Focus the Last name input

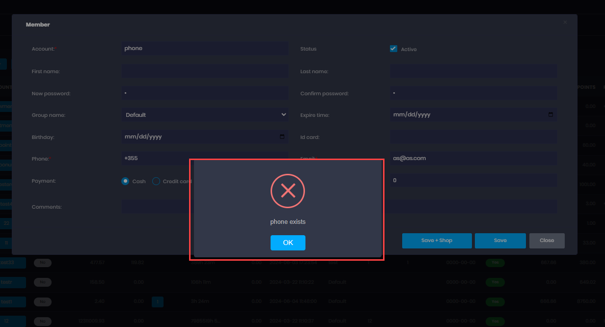click(473, 71)
